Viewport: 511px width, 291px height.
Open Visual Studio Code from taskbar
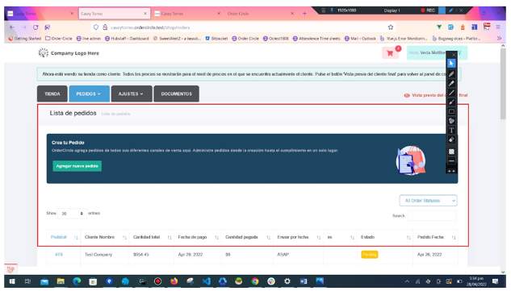207,281
